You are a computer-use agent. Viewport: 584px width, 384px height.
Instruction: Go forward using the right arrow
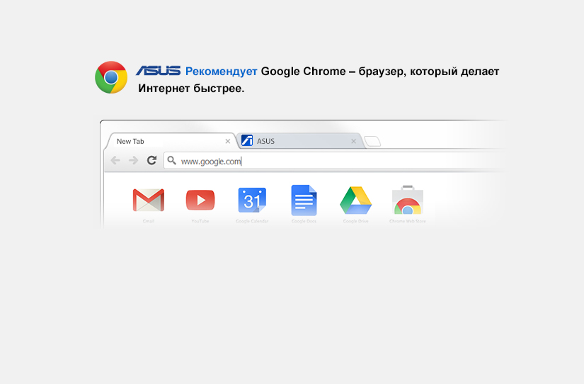(x=133, y=160)
